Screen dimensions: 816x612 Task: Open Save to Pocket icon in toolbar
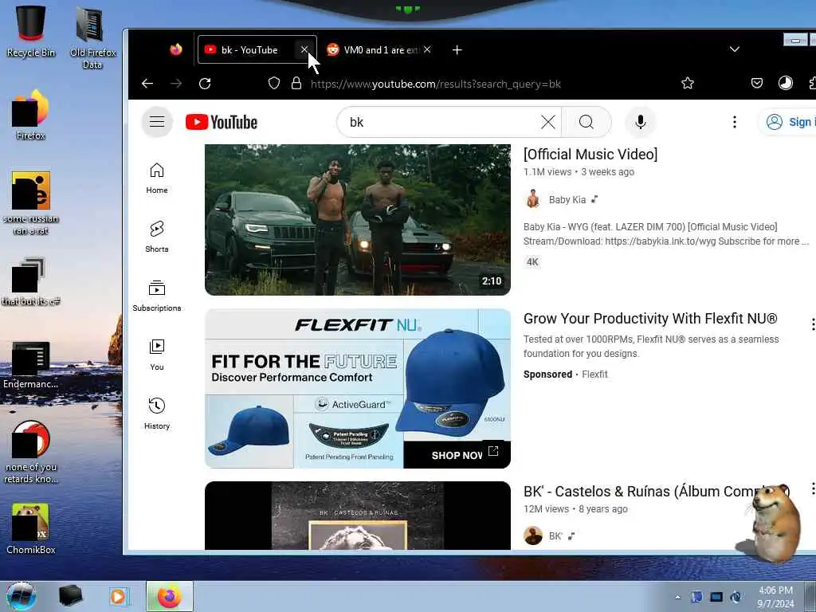[x=757, y=83]
